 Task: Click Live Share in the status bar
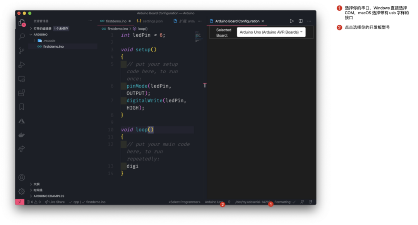coord(55,202)
